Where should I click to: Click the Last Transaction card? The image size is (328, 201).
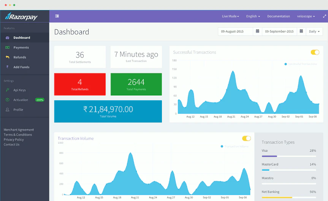click(x=136, y=57)
